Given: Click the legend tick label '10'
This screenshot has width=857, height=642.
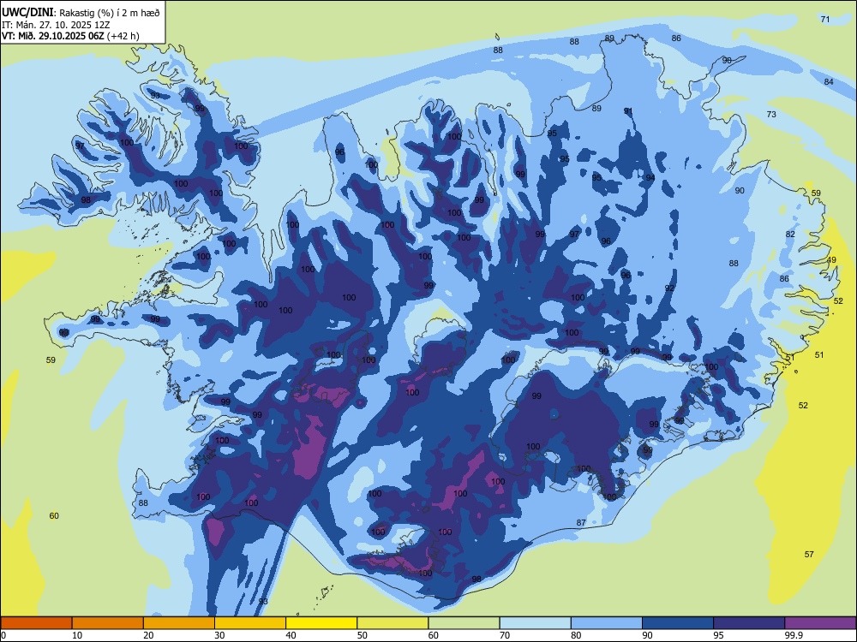Looking at the screenshot, I should (77, 635).
